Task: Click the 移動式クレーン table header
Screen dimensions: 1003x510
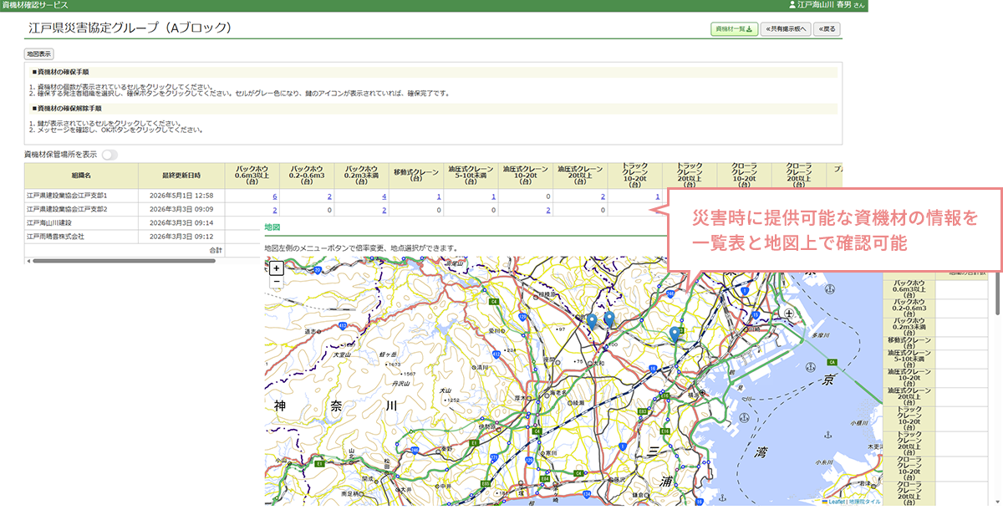Action: pyautogui.click(x=415, y=176)
